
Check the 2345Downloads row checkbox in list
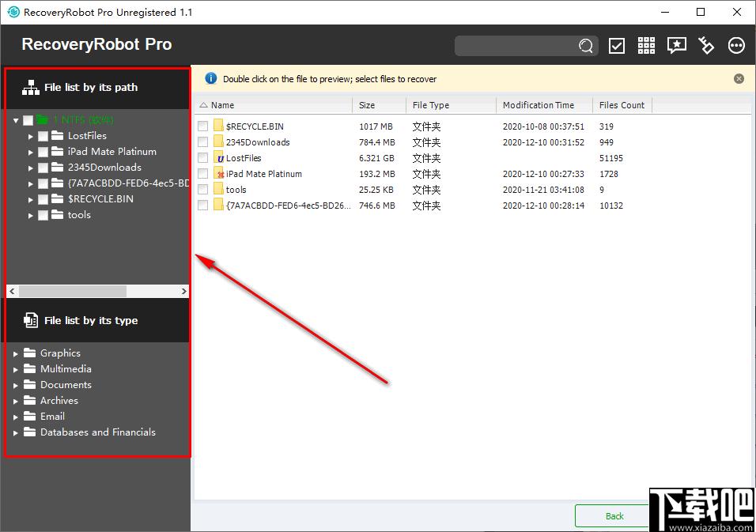point(202,142)
